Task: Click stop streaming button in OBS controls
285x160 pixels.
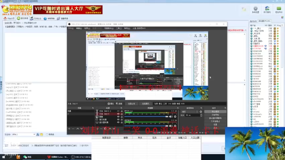Action: 215,112
